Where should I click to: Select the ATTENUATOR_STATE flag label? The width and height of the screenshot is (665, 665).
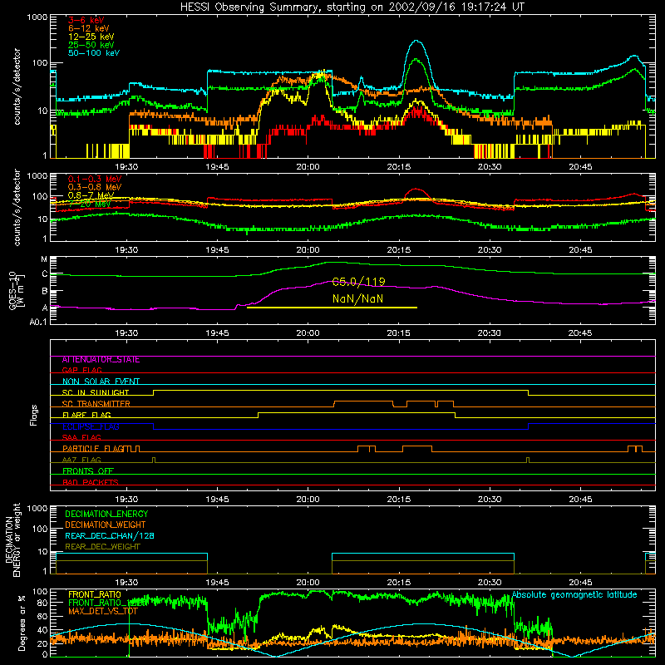101,360
